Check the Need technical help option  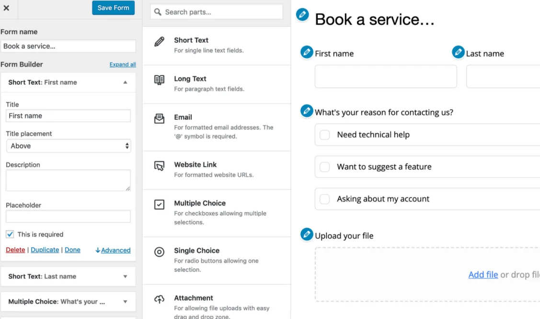(324, 135)
